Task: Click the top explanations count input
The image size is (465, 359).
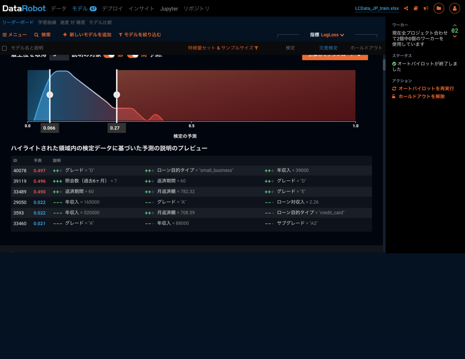Action: click(59, 56)
